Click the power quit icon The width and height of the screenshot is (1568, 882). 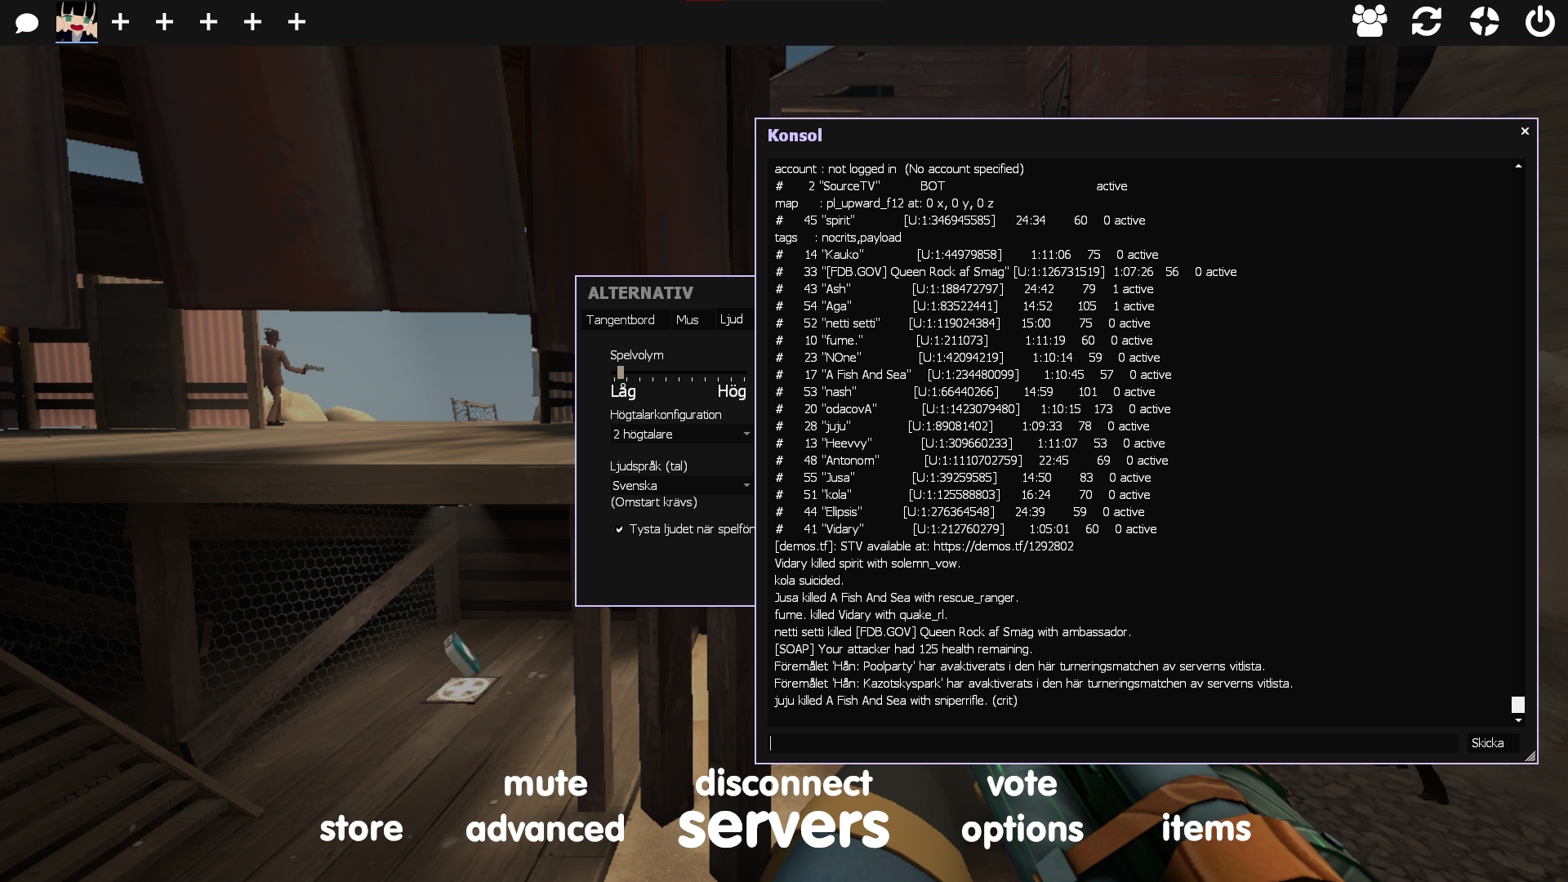point(1540,21)
